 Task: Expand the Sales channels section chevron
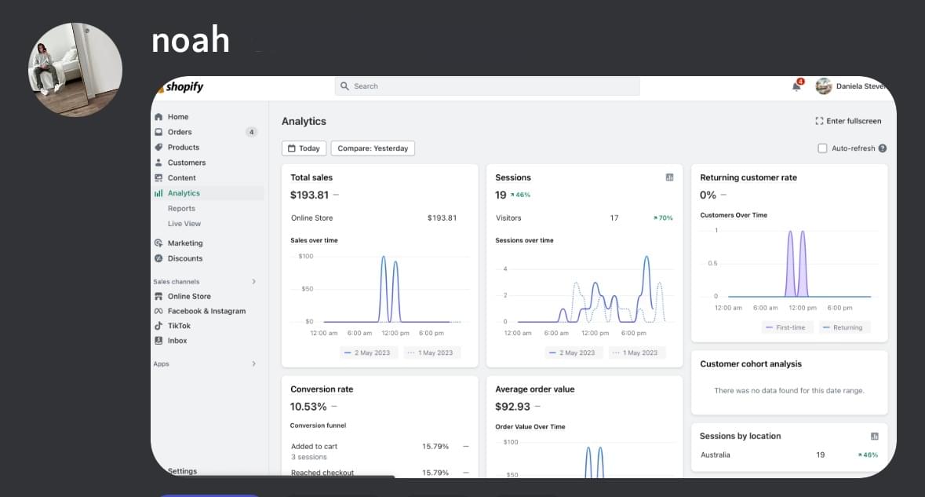pyautogui.click(x=253, y=282)
